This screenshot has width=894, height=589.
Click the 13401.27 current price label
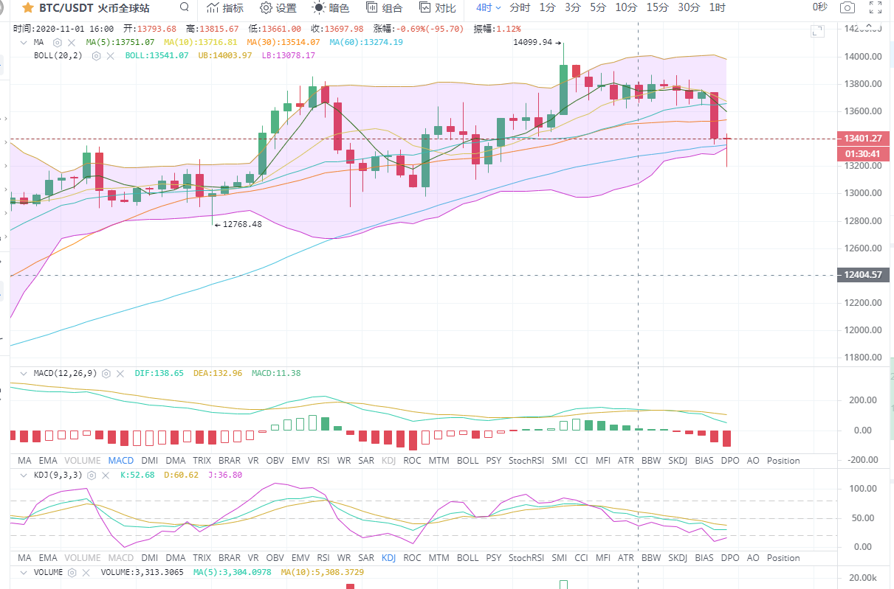(x=862, y=139)
